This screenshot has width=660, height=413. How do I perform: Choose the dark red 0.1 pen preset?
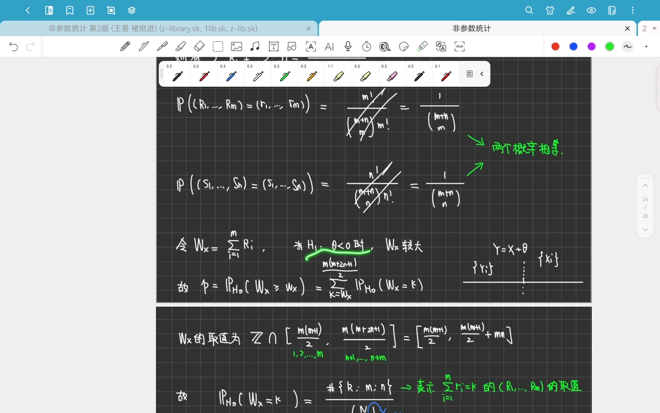(x=446, y=74)
